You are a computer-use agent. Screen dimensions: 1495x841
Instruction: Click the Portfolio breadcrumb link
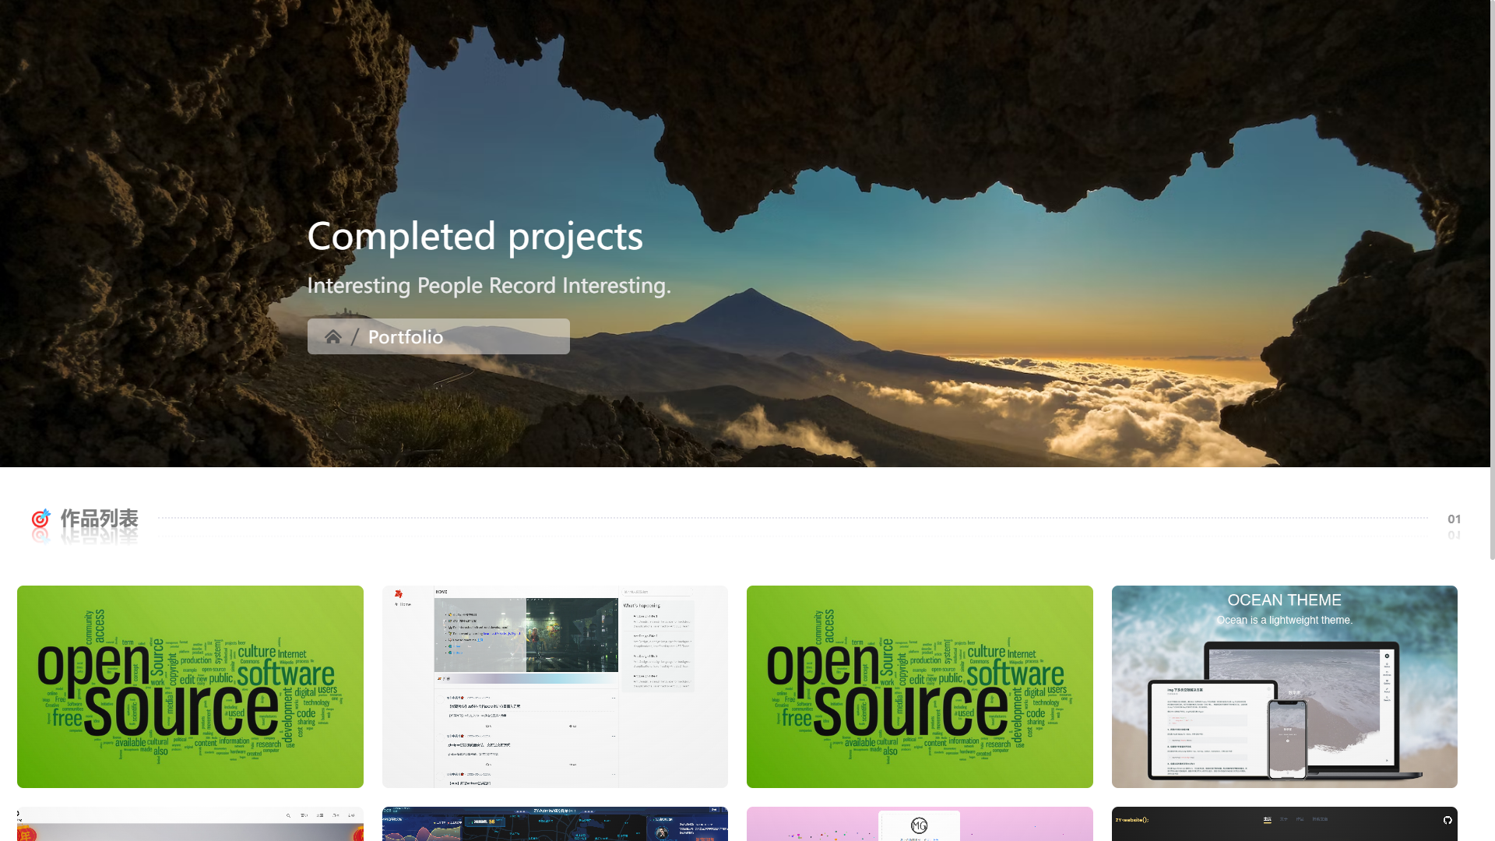point(405,336)
